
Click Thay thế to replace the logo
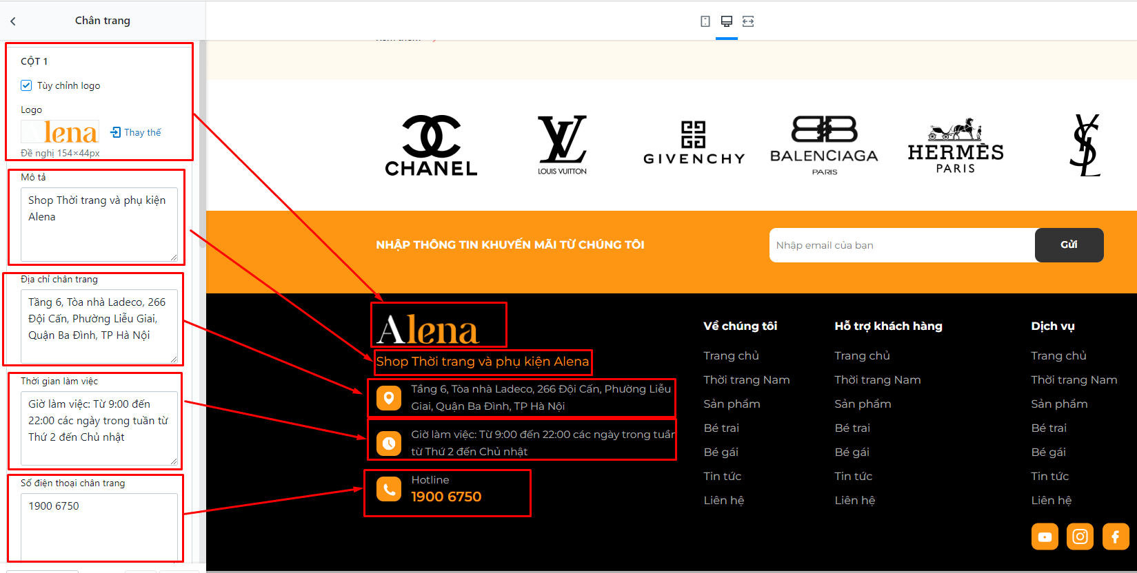pos(136,132)
